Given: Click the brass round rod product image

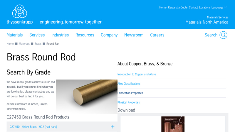Looking at the screenshot, I should (x=87, y=97).
